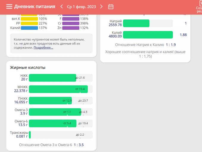Viewport: 202px width, 152px height.
Task: Open the Подробнее link
Action: pyautogui.click(x=43, y=47)
